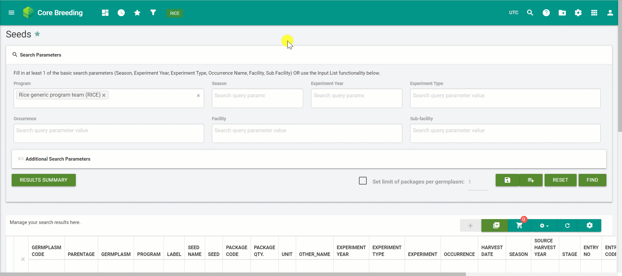This screenshot has height=276, width=622.
Task: Open the data filter funnel icon
Action: pos(153,13)
